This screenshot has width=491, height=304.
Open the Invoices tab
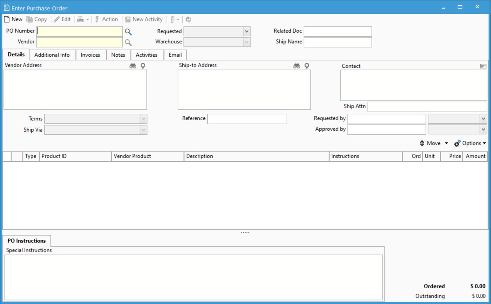[91, 55]
